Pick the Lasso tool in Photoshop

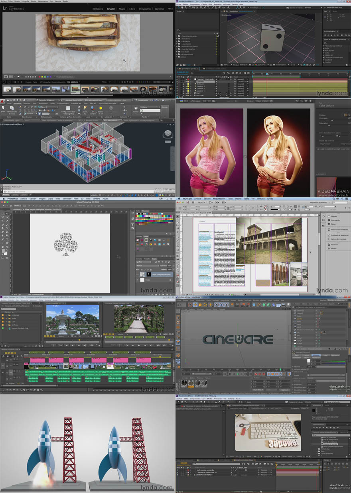tap(3, 217)
